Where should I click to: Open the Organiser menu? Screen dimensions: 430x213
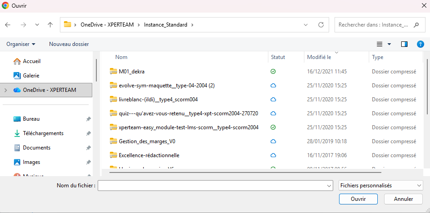tap(21, 44)
